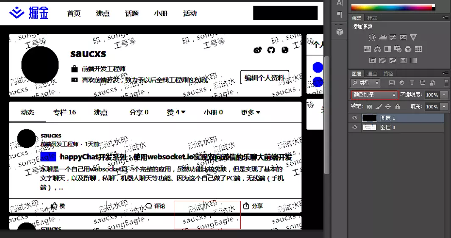
Task: Add a Channel Mixer adjustment
Action: (408, 49)
